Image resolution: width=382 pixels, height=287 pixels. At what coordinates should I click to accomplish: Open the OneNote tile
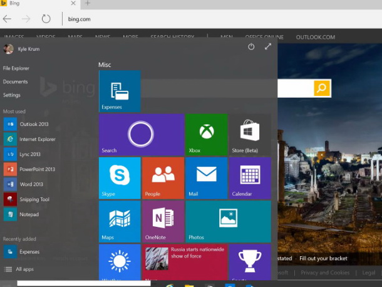tap(163, 221)
